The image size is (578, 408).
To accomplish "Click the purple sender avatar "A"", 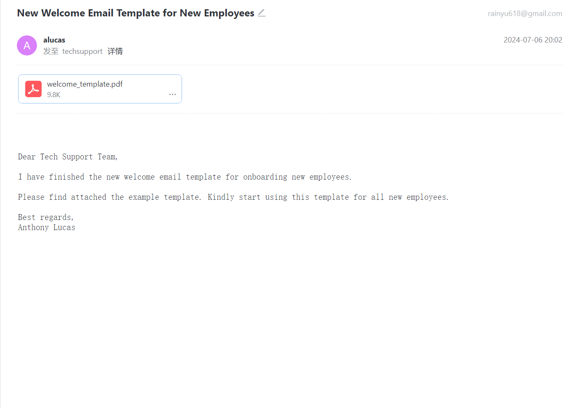I will coord(27,45).
